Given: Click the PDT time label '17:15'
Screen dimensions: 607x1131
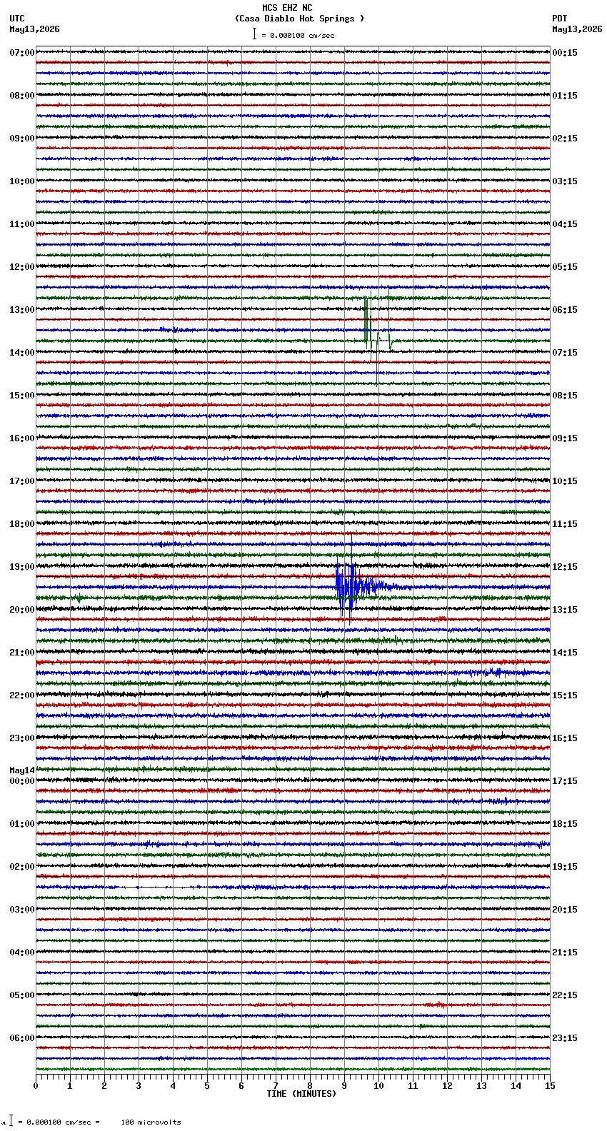Looking at the screenshot, I should (565, 781).
